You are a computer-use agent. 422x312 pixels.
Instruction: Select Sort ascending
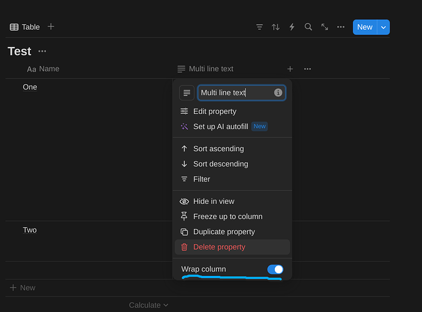(233, 149)
